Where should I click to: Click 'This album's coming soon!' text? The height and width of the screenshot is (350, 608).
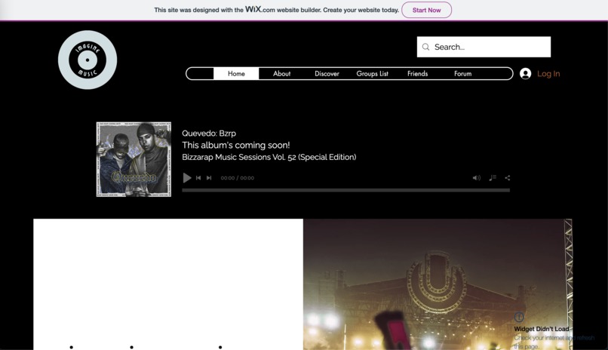pyautogui.click(x=236, y=145)
